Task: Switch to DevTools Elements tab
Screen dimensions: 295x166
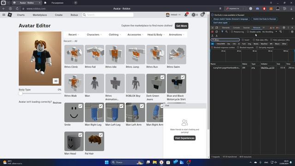Action: click(226, 28)
